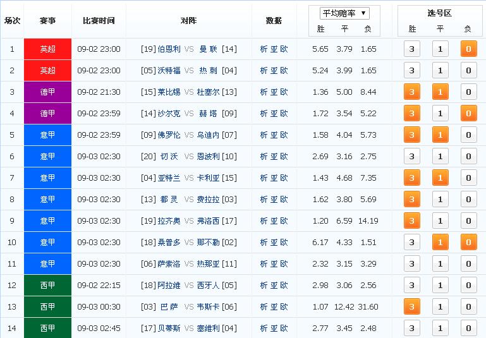The width and height of the screenshot is (486, 338).
Task: Select win 3 for 切沃 vs 恩波利
Action: pos(411,157)
